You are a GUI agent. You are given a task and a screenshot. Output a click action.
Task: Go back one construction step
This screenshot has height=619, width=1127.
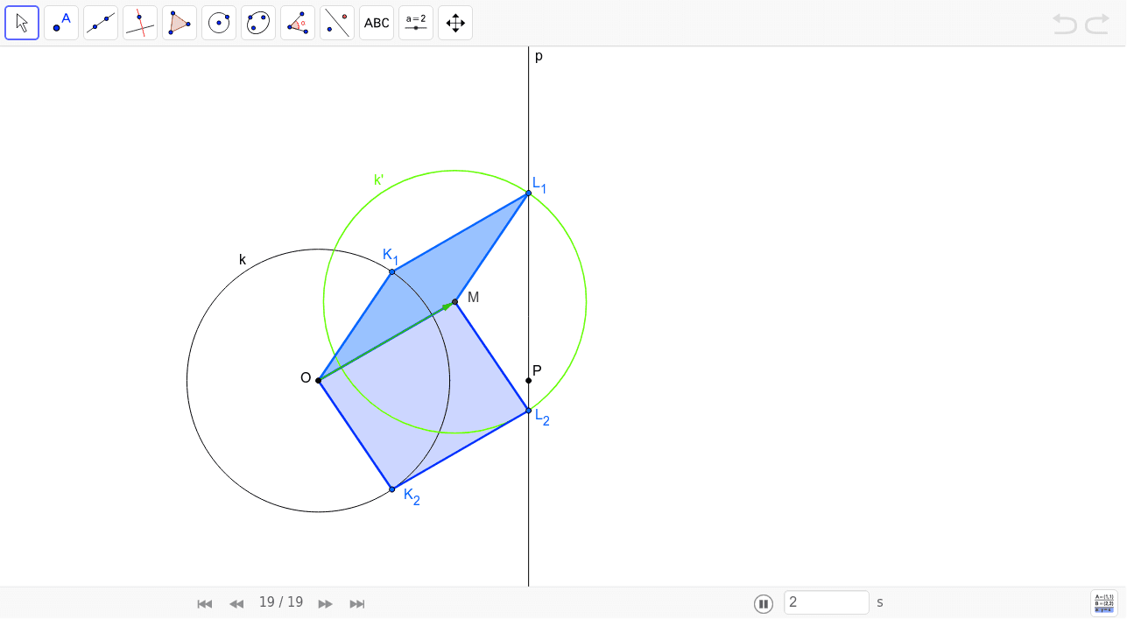[x=236, y=603]
